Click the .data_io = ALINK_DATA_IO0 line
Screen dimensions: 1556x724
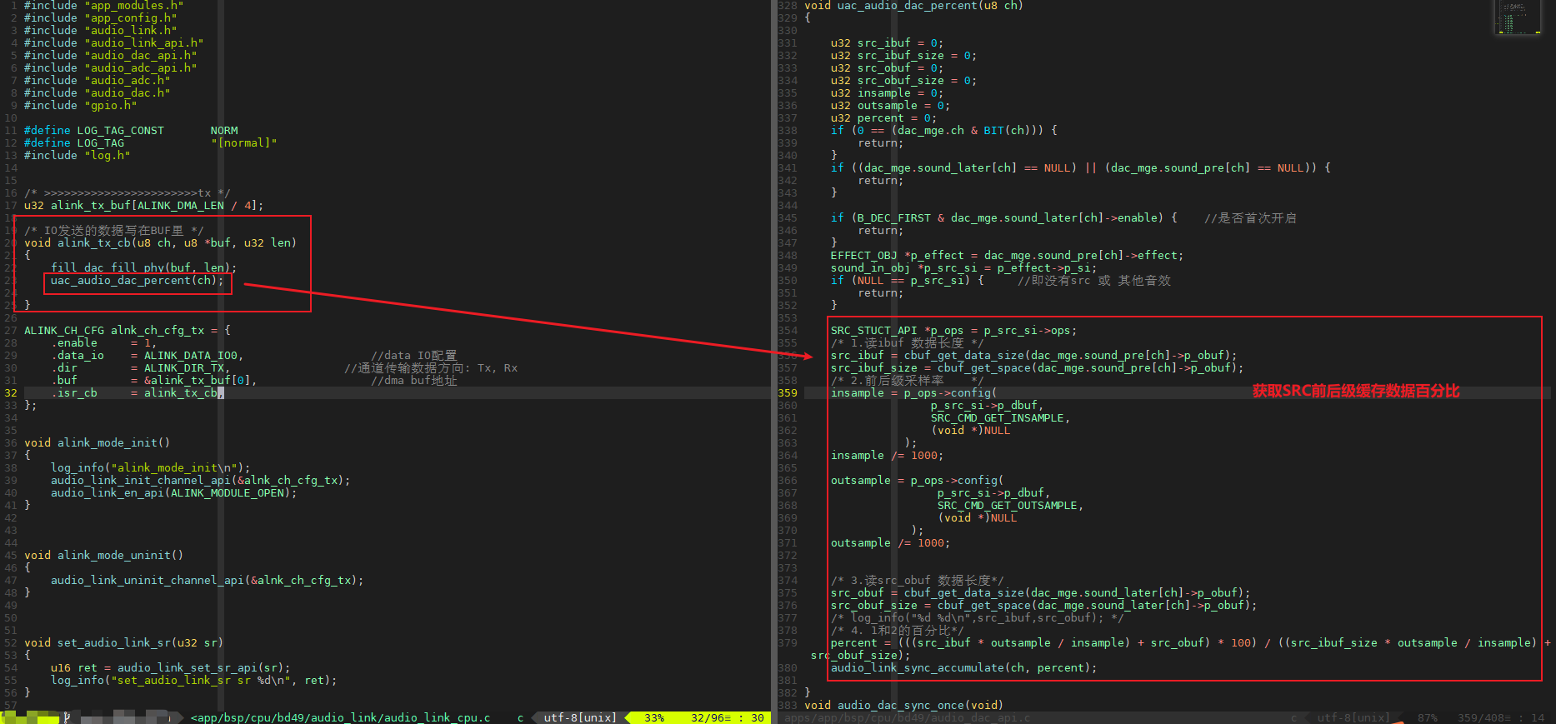148,355
